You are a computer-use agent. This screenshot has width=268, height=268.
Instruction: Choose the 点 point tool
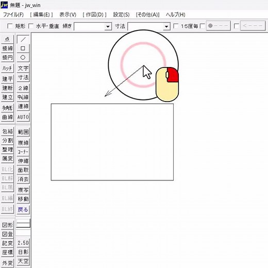point(7,39)
